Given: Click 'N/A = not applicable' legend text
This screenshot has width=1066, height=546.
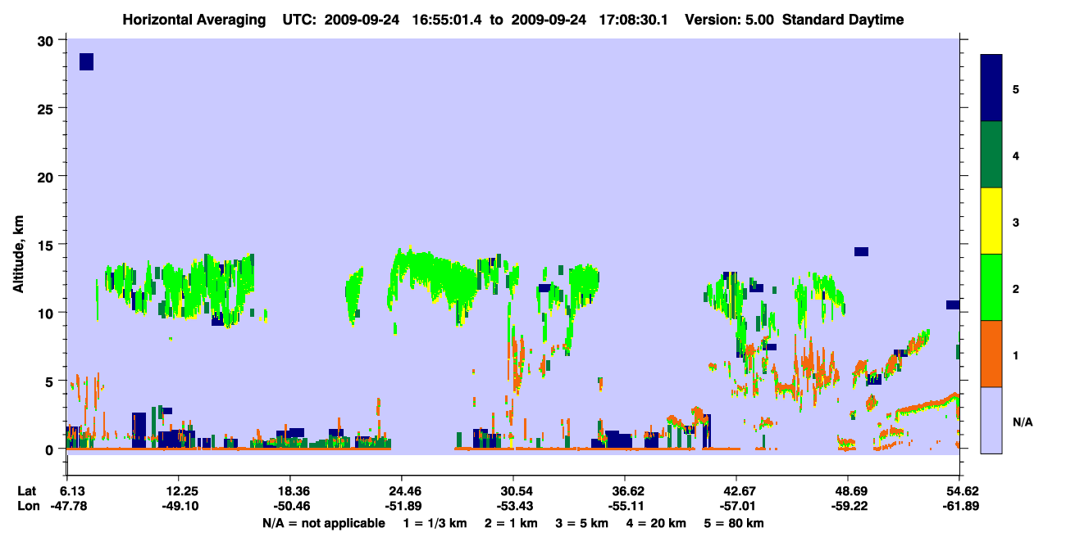Looking at the screenshot, I should [x=323, y=523].
